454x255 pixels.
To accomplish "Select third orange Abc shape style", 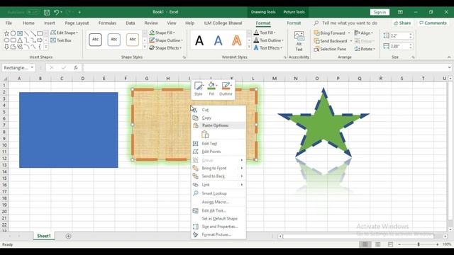I will point(133,40).
